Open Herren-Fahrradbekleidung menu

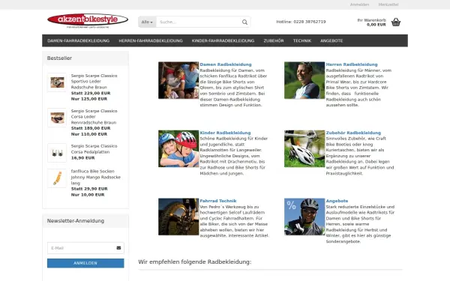point(151,40)
